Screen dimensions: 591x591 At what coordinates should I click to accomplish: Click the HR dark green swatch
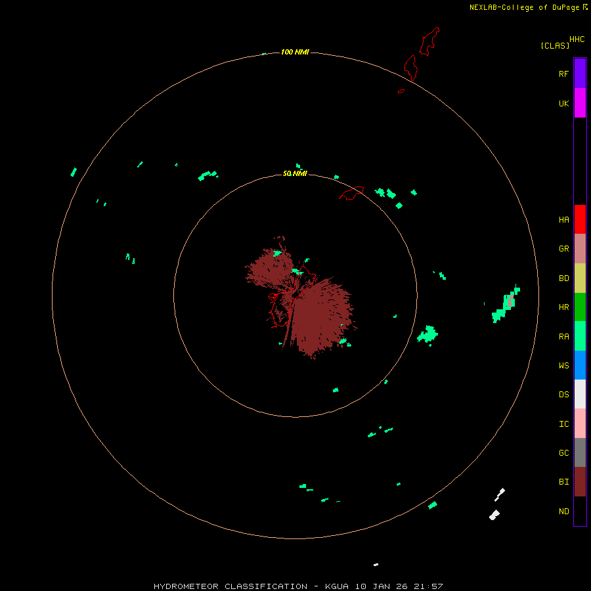pyautogui.click(x=580, y=307)
